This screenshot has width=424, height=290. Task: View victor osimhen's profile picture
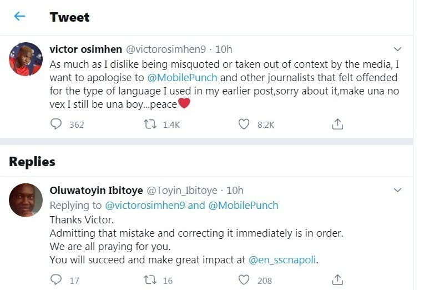click(x=26, y=59)
